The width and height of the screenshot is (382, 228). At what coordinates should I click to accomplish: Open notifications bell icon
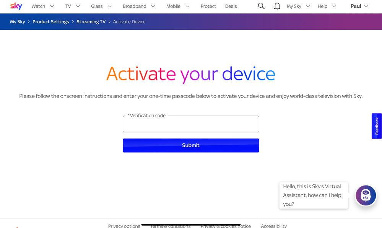coord(277,6)
